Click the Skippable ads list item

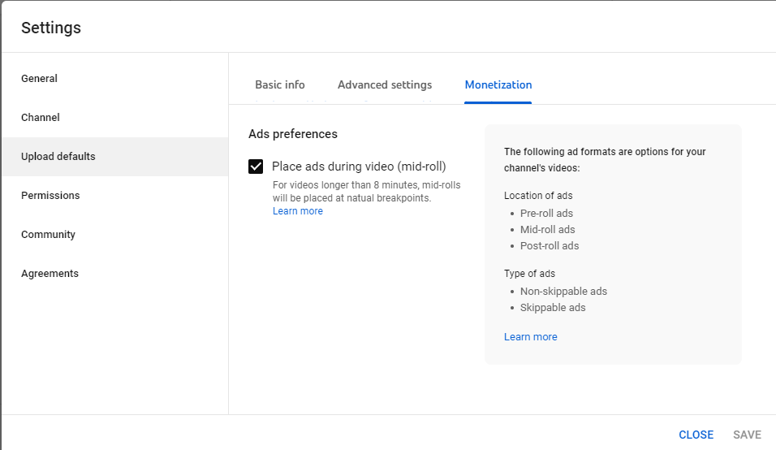[553, 308]
